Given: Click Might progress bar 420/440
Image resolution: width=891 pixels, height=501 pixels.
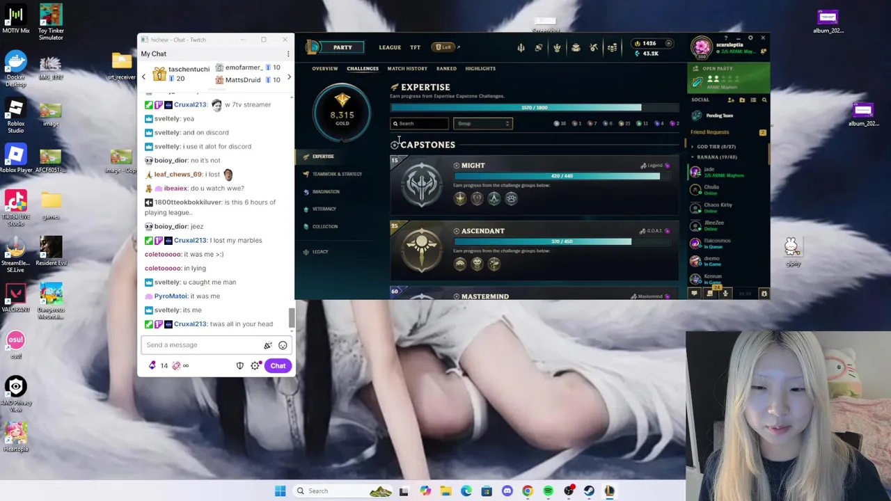Looking at the screenshot, I should tap(562, 176).
